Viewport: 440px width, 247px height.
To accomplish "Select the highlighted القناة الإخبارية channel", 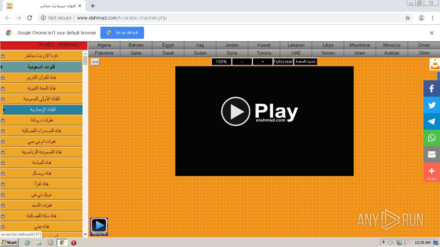I will 43,109.
